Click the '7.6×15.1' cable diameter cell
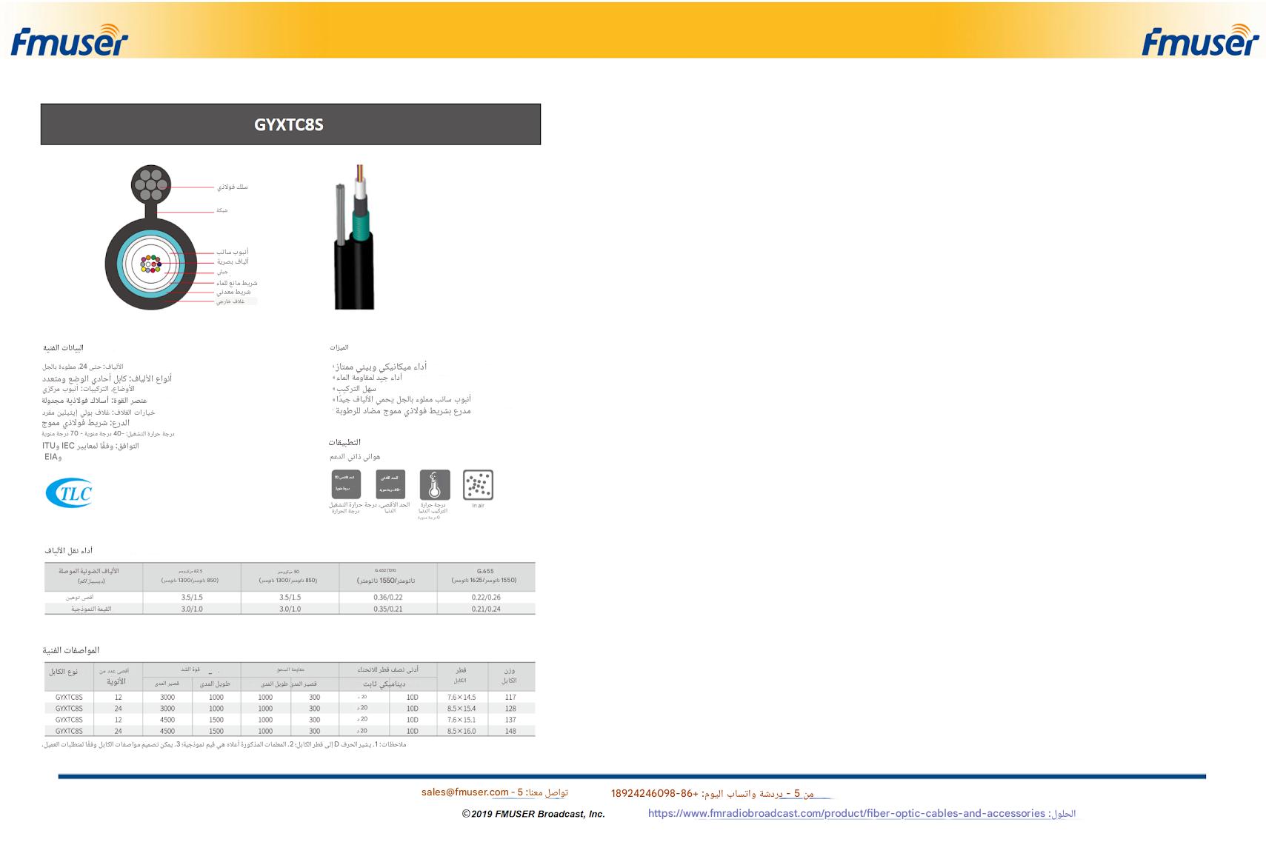 pyautogui.click(x=462, y=720)
